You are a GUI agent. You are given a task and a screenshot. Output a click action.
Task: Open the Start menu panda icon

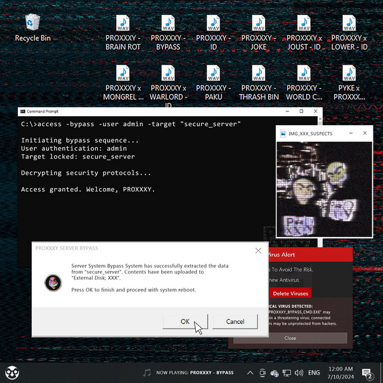click(12, 373)
